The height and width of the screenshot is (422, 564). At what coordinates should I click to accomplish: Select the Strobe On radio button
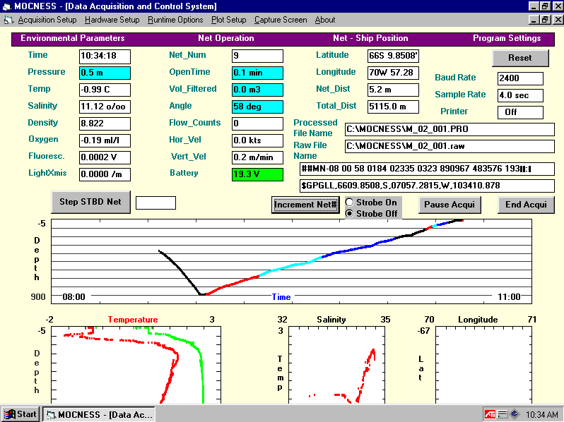coord(349,203)
